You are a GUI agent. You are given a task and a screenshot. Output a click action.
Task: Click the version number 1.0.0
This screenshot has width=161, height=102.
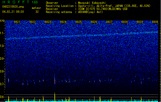pos(35,2)
